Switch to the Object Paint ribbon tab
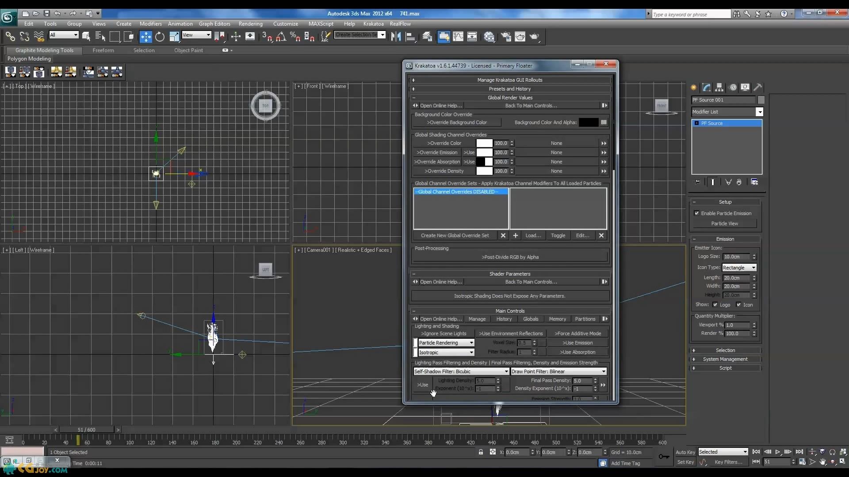The height and width of the screenshot is (477, 849). pos(188,50)
